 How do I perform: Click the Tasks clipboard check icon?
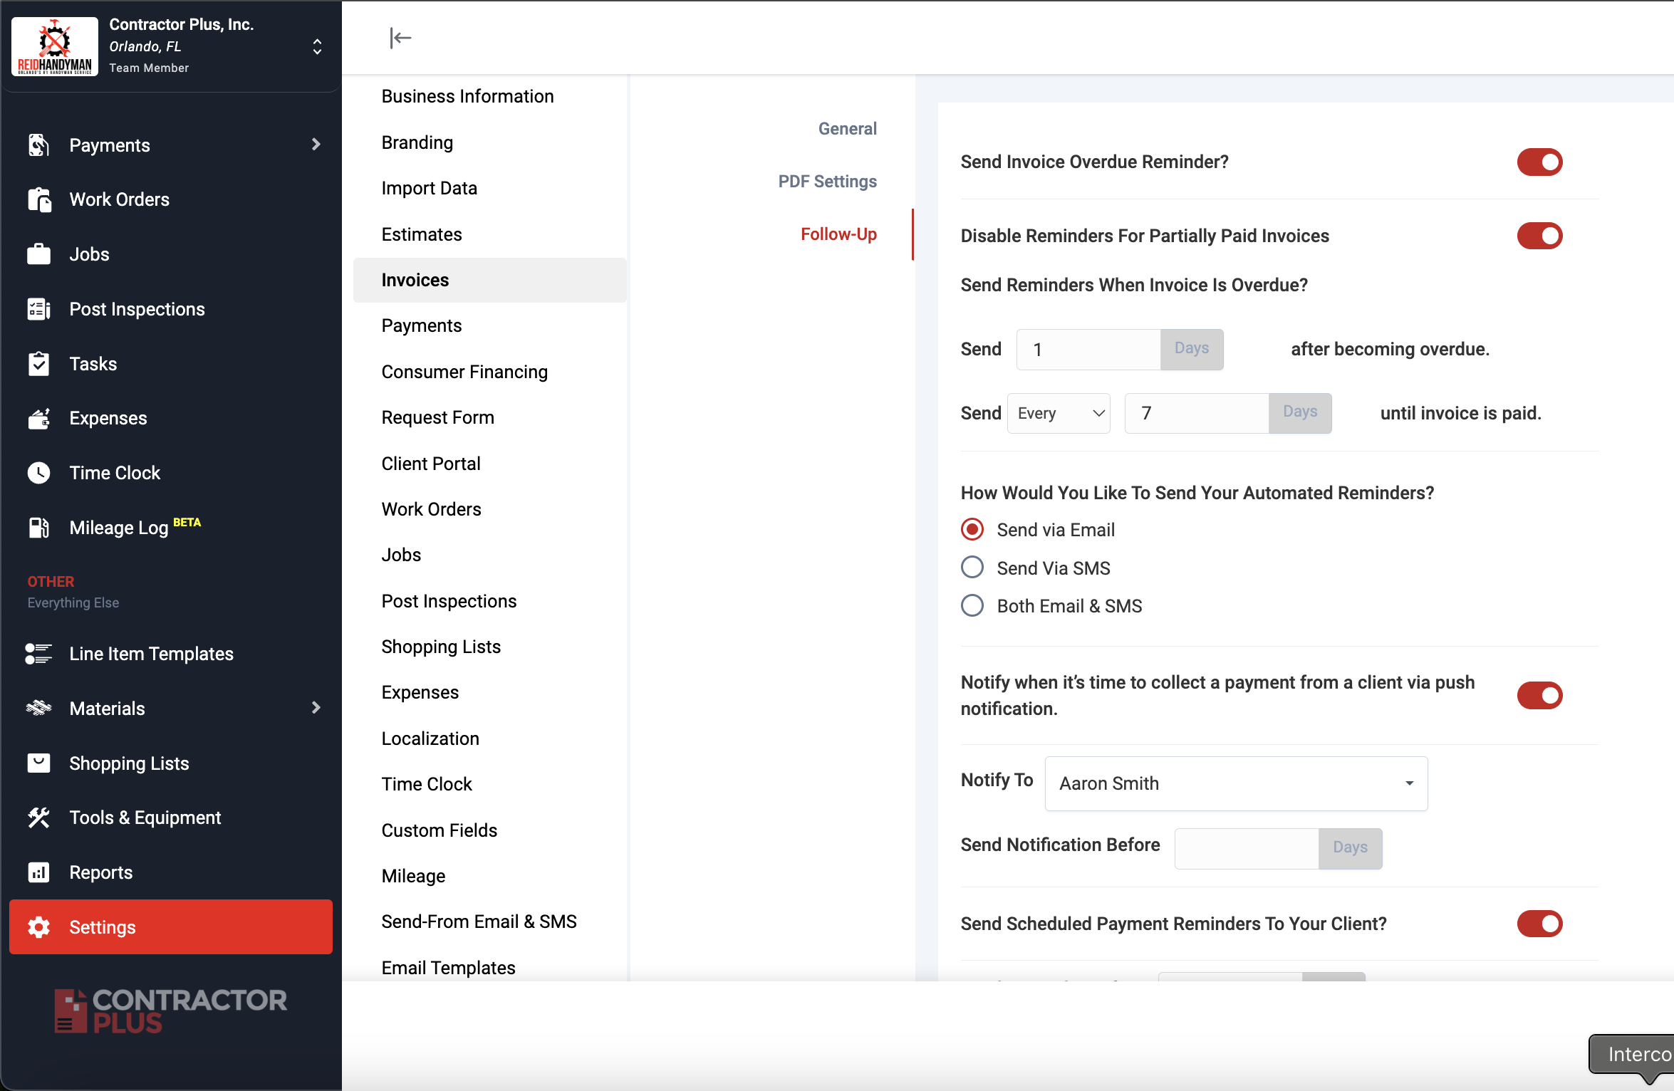(38, 364)
